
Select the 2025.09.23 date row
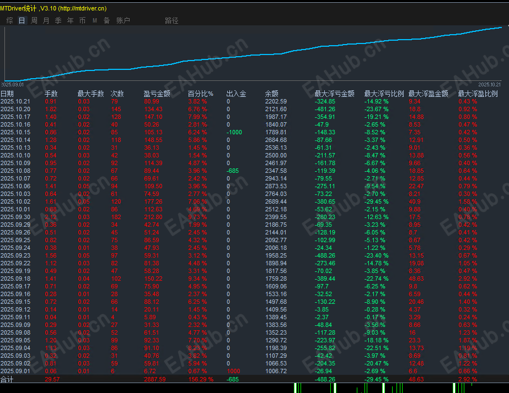coord(15,255)
